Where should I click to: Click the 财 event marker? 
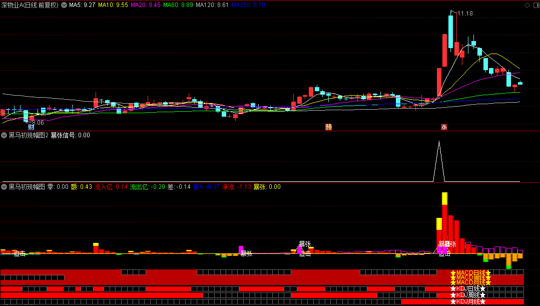31,127
